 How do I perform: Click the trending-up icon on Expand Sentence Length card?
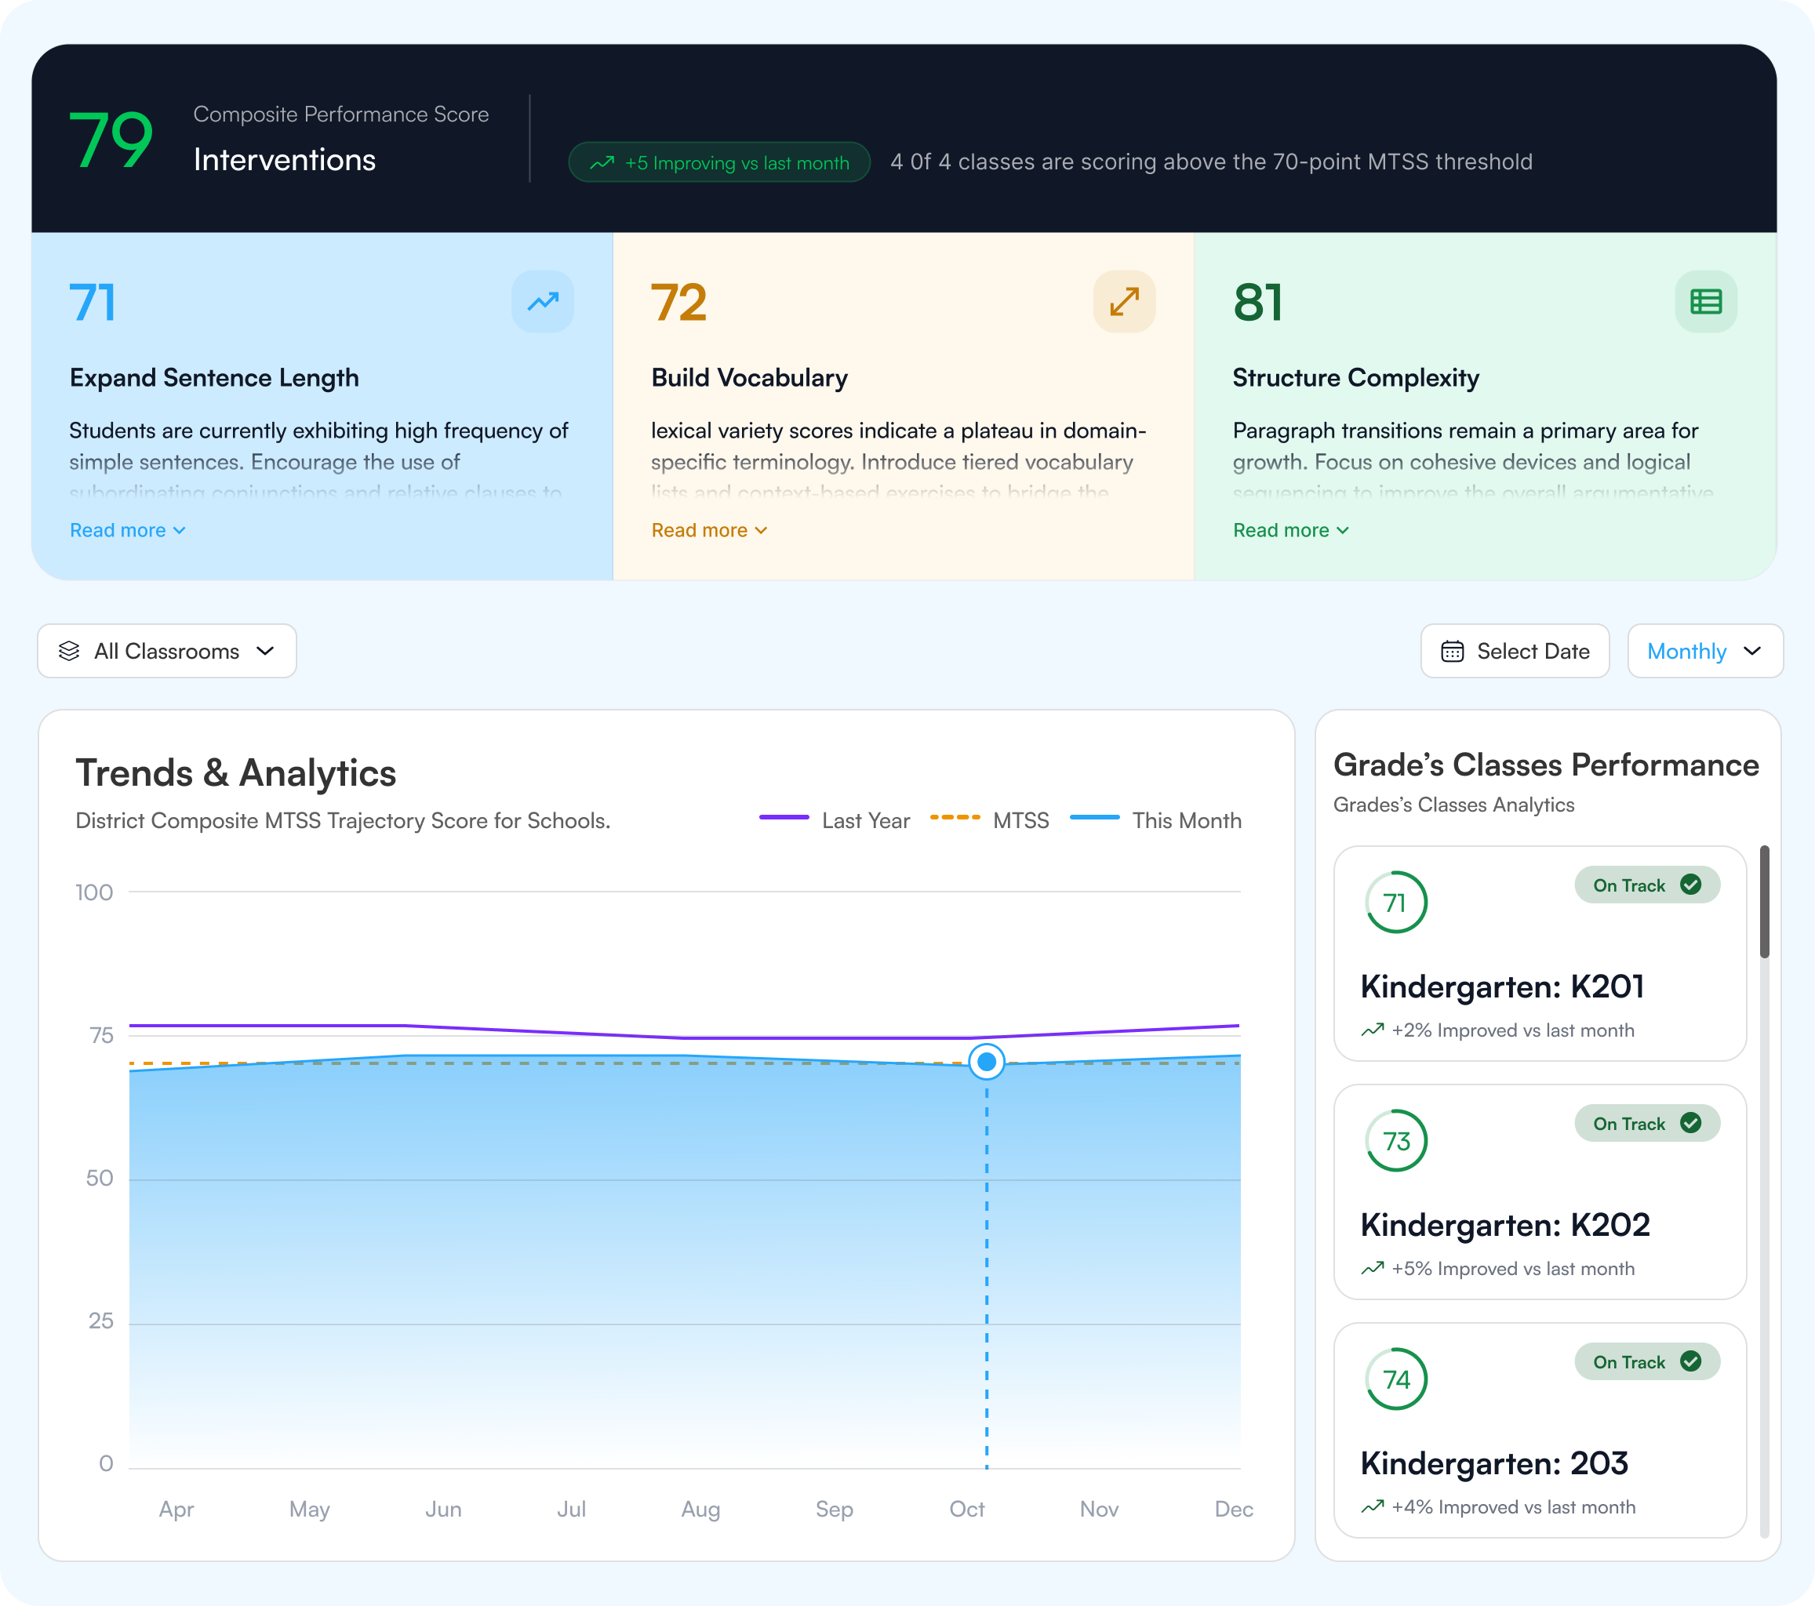point(543,302)
